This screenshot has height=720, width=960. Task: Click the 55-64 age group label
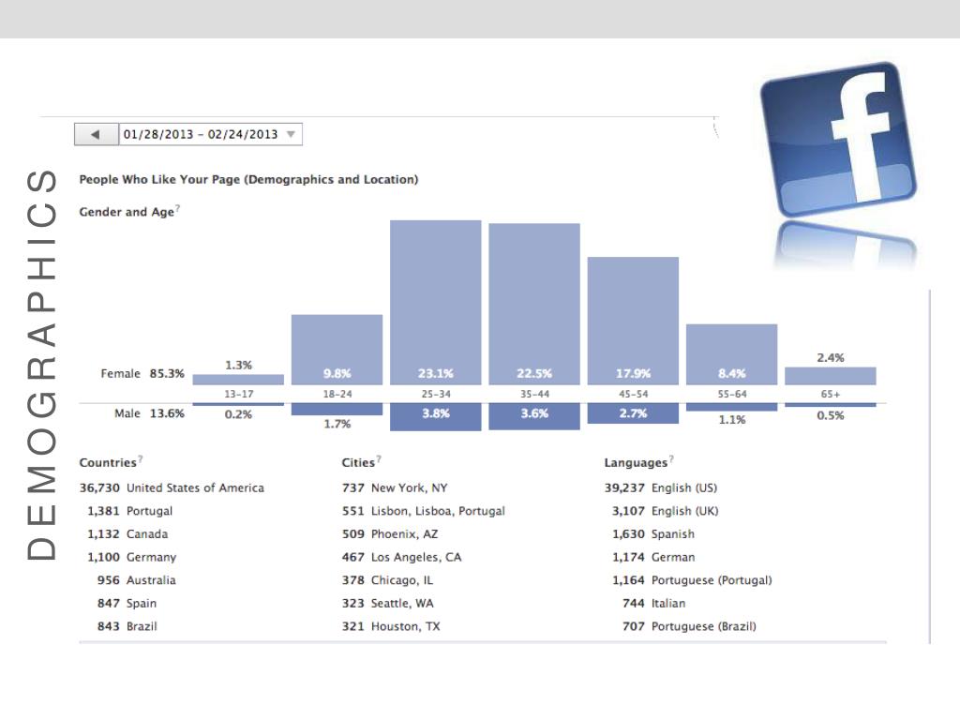click(x=732, y=395)
